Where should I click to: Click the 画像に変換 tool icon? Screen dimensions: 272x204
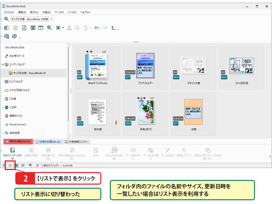click(31, 152)
